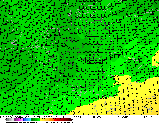Select the "(18+60)" forecast offset text

click(149, 117)
